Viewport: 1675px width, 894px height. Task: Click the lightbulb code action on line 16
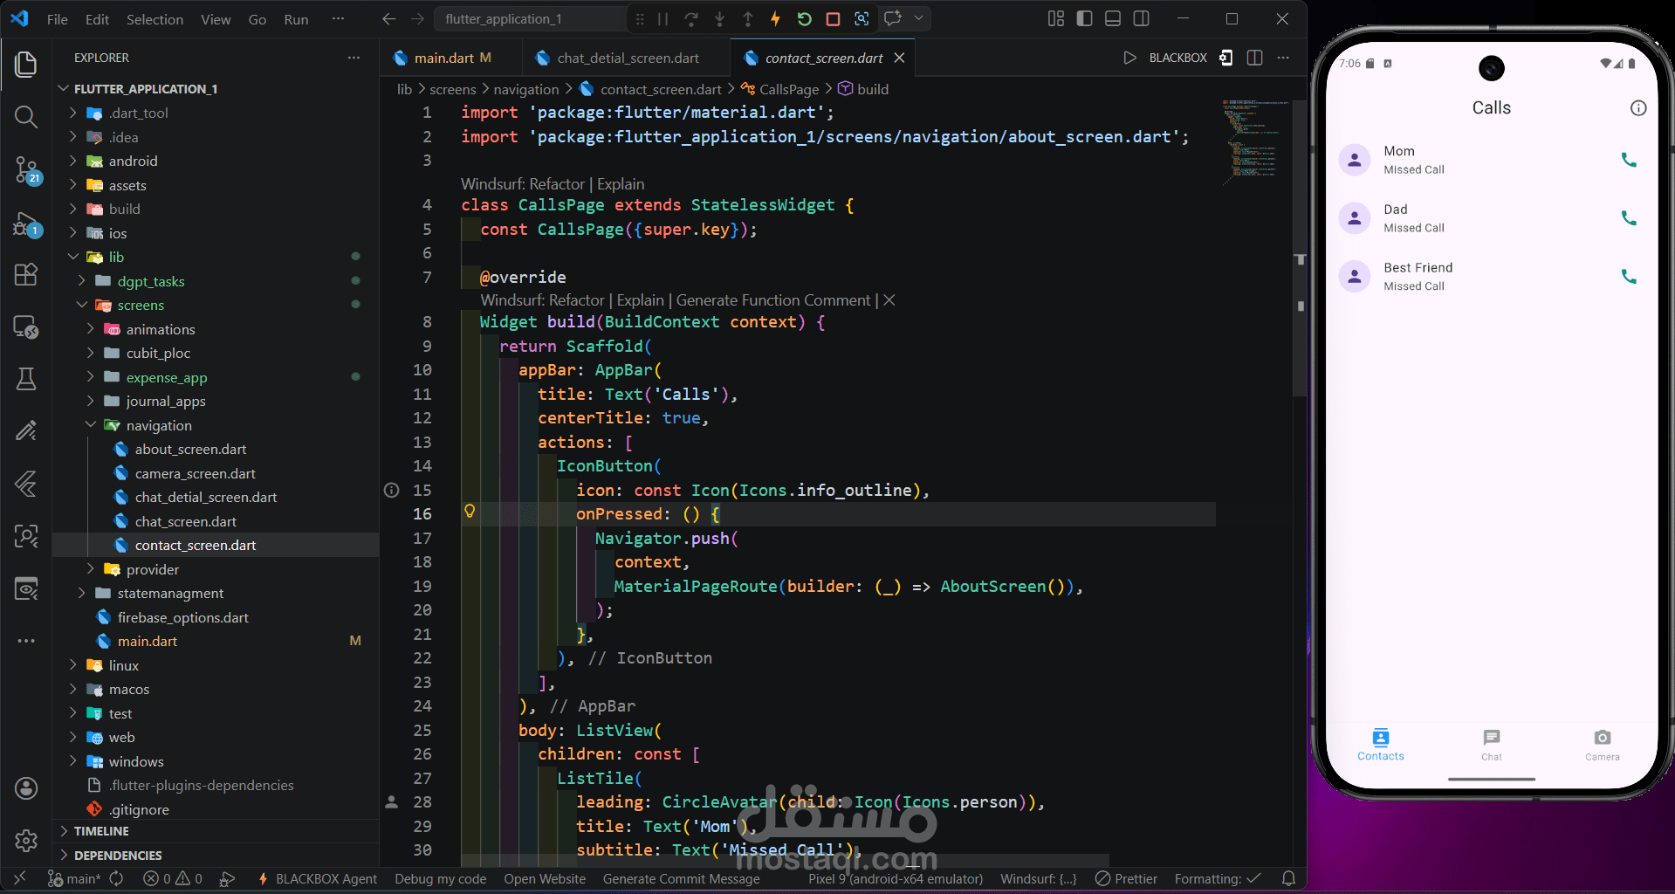coord(470,512)
